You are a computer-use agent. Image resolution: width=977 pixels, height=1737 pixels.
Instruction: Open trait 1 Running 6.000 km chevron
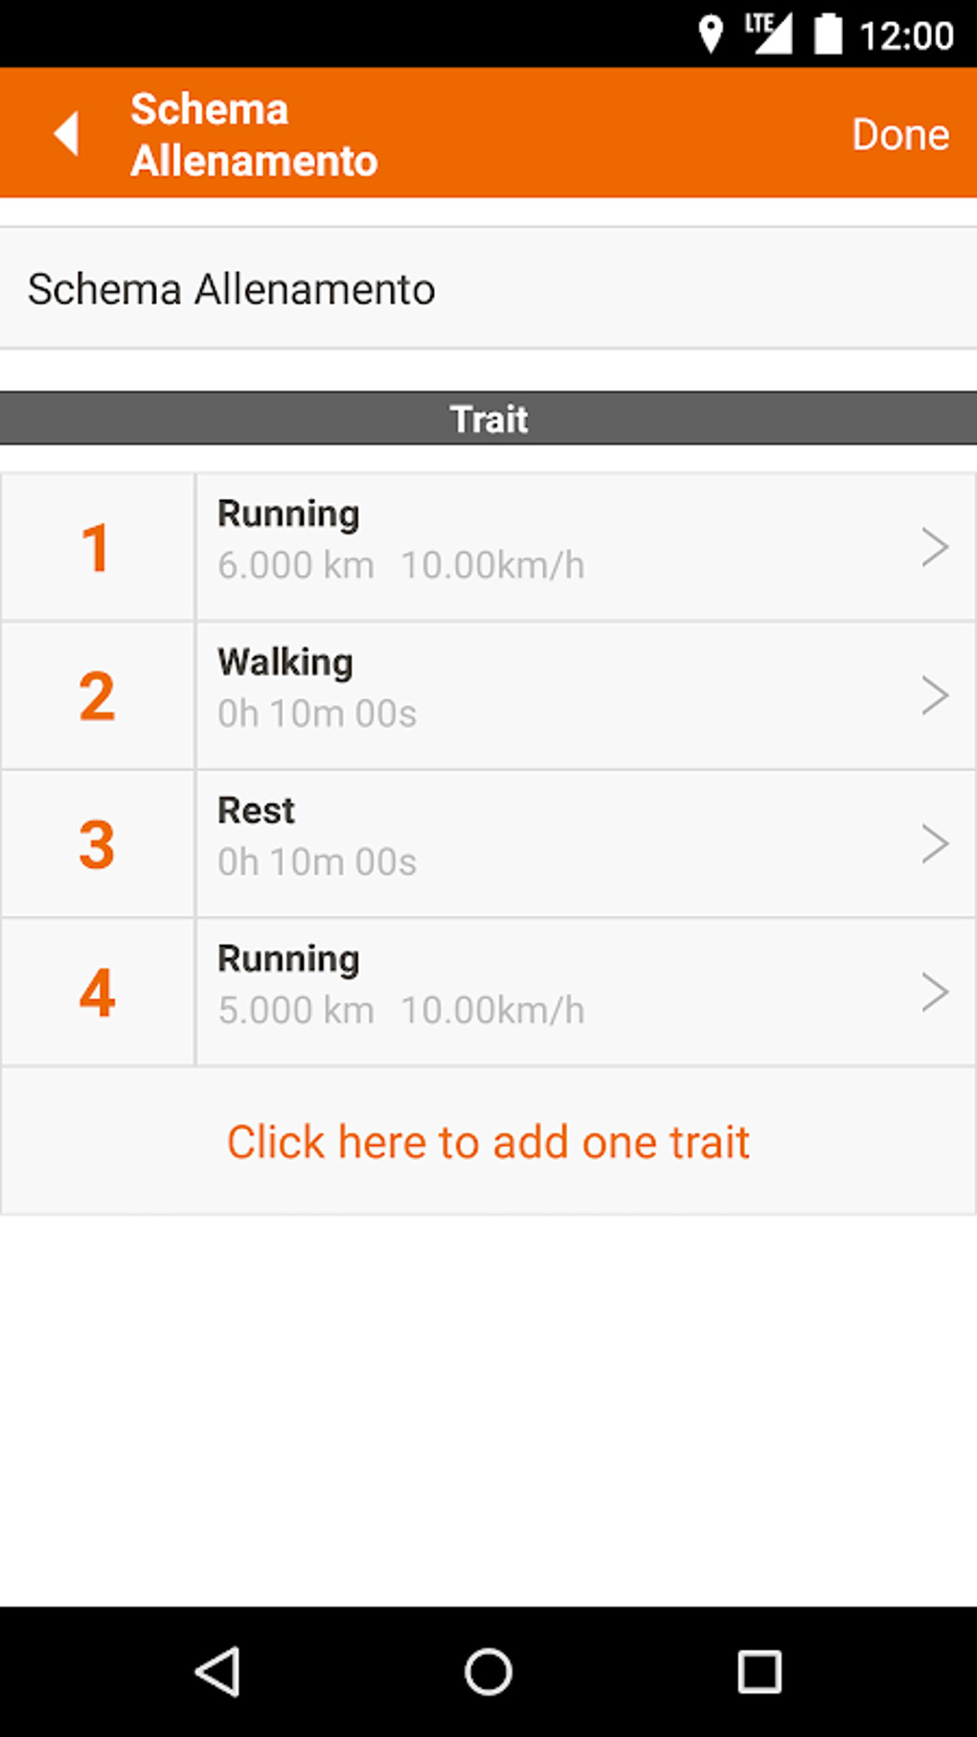pos(934,547)
